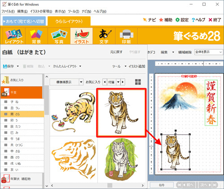The width and height of the screenshot is (224, 189).
Task: Go to first page in navigator
Action: pyautogui.click(x=179, y=185)
